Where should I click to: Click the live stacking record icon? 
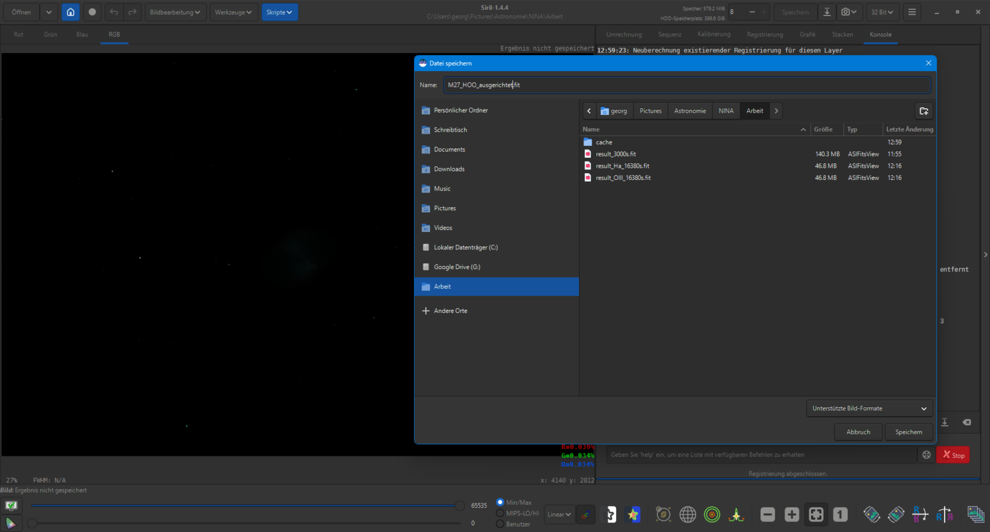click(x=92, y=12)
